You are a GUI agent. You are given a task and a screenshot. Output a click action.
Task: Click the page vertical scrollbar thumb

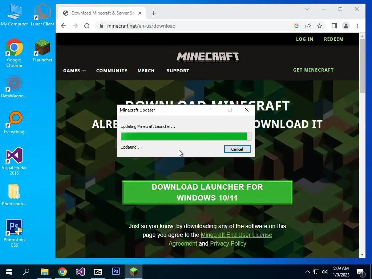click(x=362, y=65)
